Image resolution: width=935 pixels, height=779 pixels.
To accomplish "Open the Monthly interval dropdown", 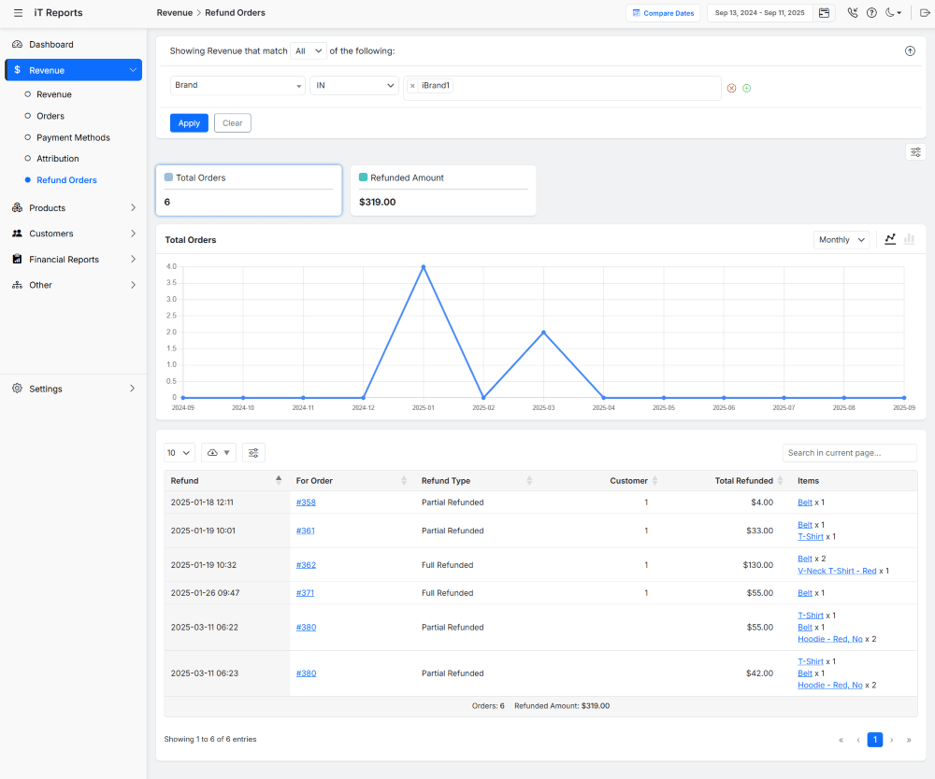I will click(x=841, y=240).
